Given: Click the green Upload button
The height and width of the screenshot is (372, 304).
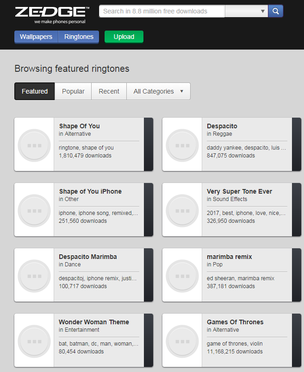Looking at the screenshot, I should pyautogui.click(x=124, y=37).
